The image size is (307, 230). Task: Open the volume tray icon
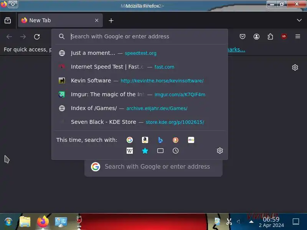(238, 222)
